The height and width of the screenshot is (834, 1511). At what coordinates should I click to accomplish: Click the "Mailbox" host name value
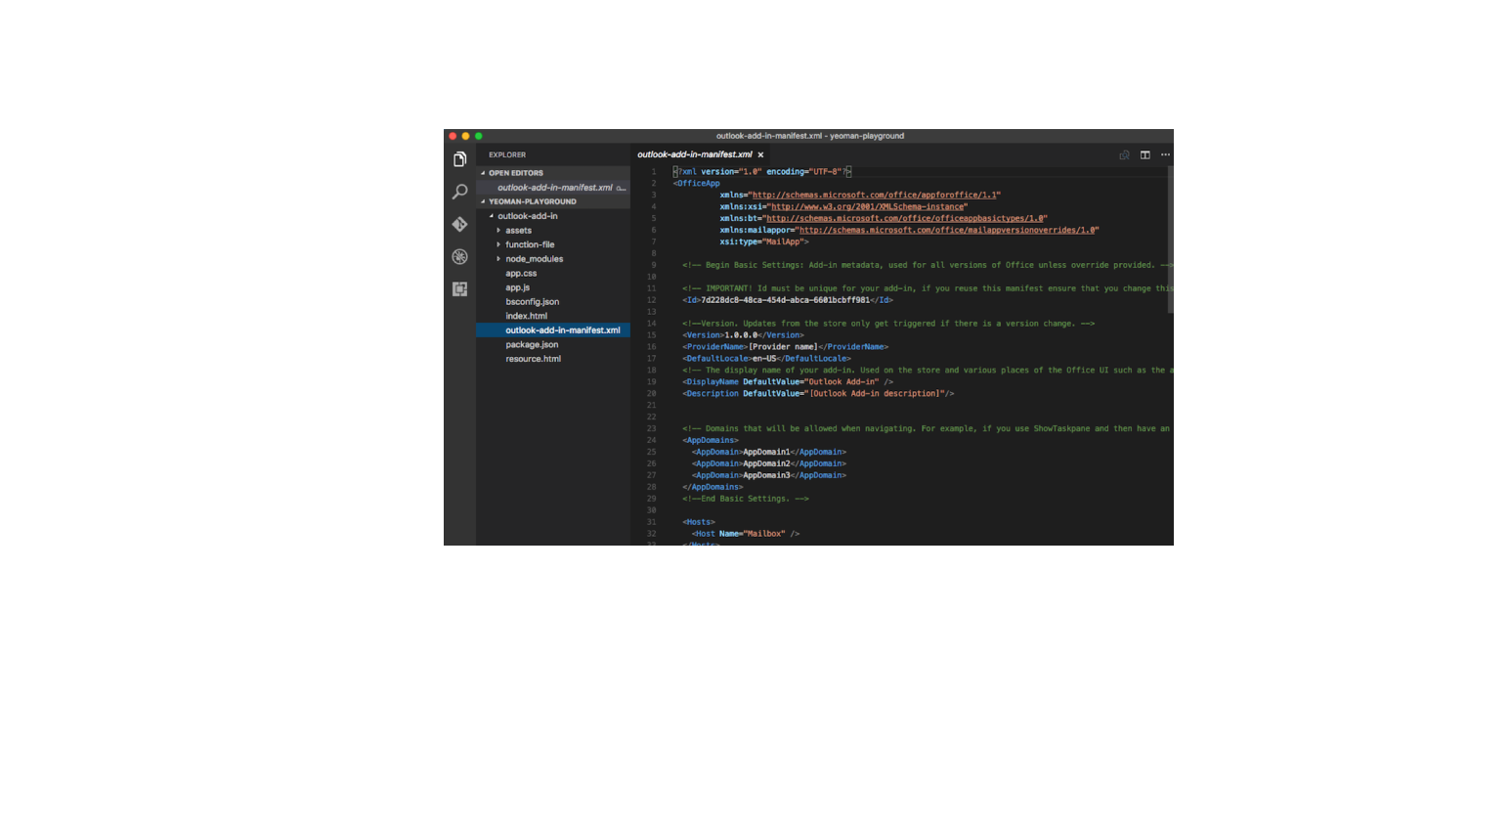coord(764,534)
